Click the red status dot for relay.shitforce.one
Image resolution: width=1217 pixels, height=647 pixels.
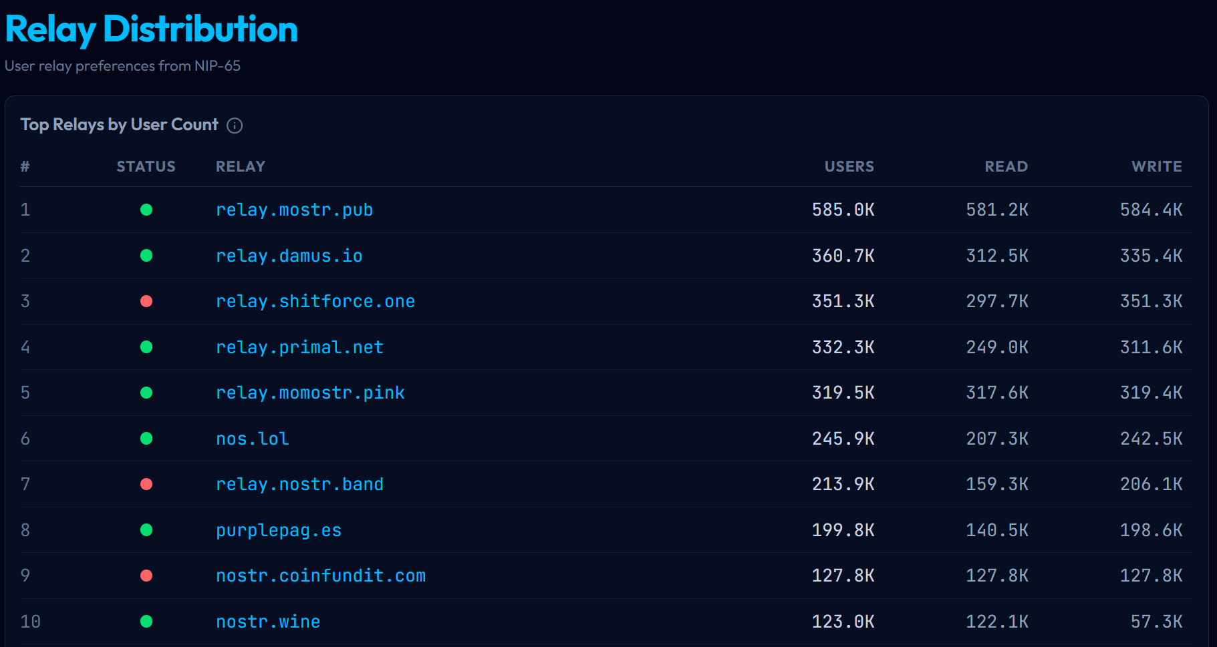point(146,301)
